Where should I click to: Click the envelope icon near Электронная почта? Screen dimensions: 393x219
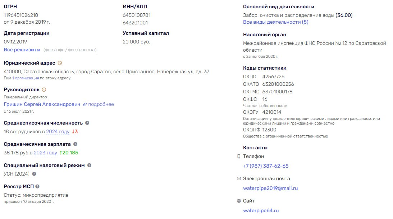pyautogui.click(x=239, y=179)
